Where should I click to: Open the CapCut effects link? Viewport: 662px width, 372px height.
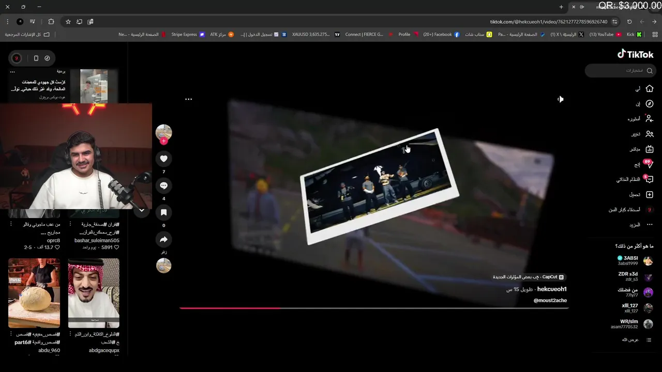pyautogui.click(x=528, y=277)
